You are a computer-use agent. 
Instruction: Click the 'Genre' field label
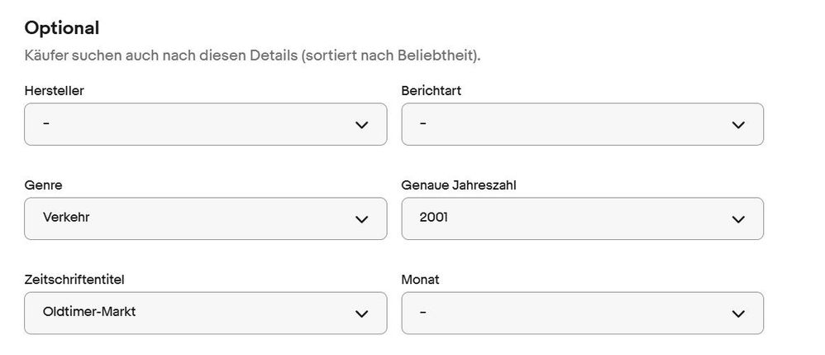point(43,185)
